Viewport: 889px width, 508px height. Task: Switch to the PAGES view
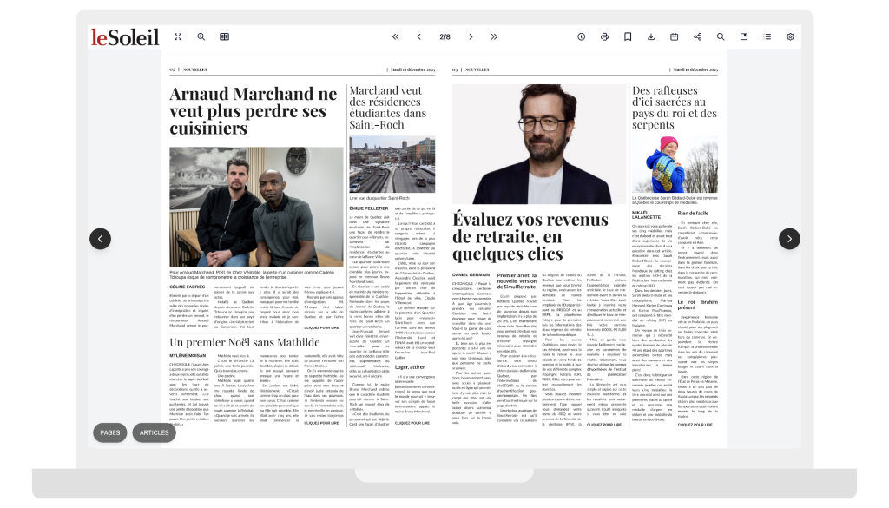(110, 432)
